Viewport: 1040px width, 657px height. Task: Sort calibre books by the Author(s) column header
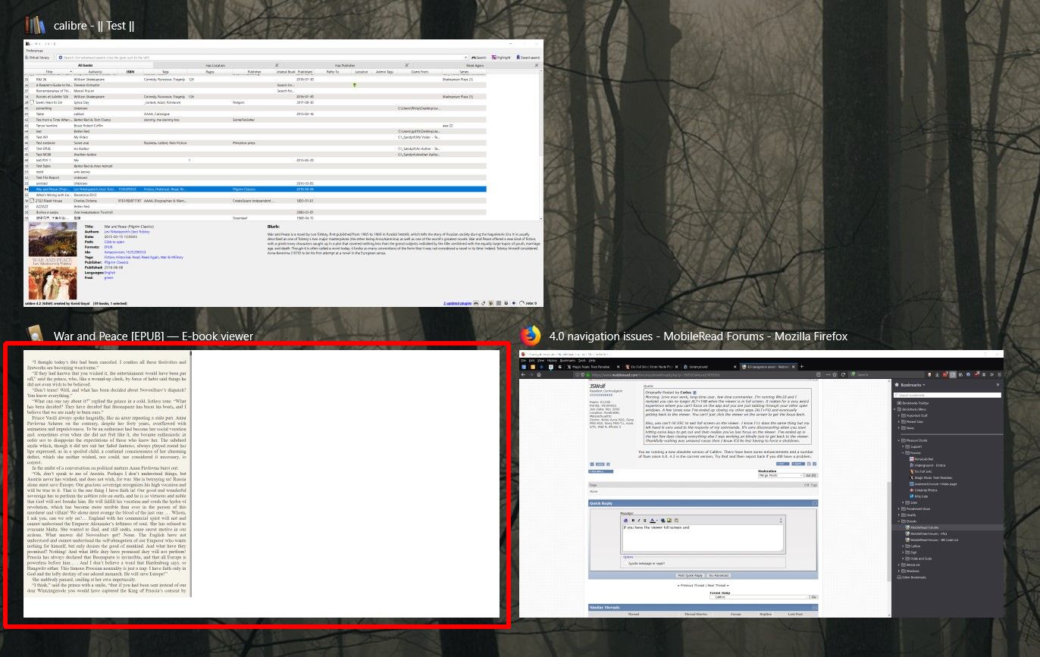96,72
